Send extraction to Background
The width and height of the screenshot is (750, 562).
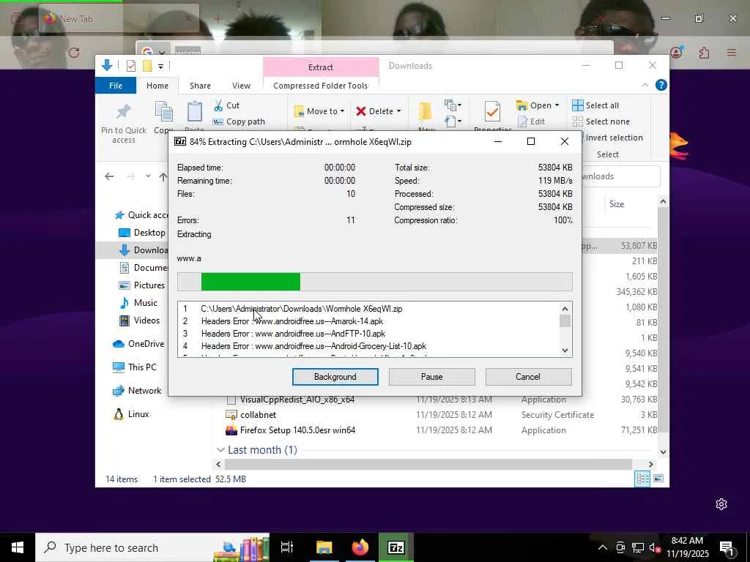coord(335,377)
